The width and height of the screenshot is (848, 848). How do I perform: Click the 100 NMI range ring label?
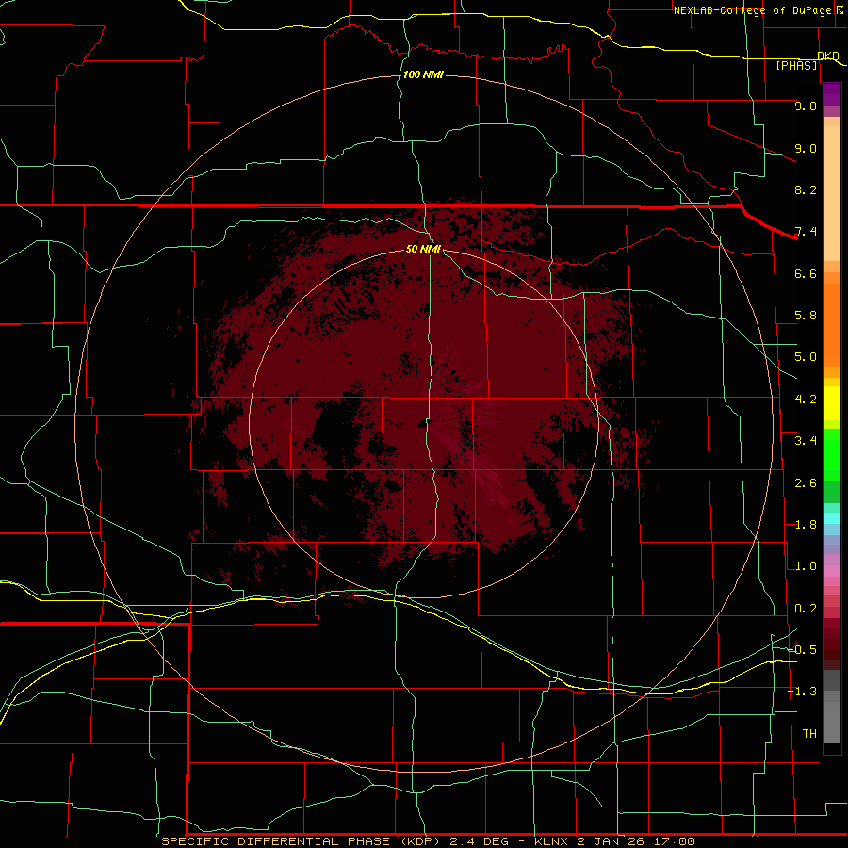coord(423,74)
